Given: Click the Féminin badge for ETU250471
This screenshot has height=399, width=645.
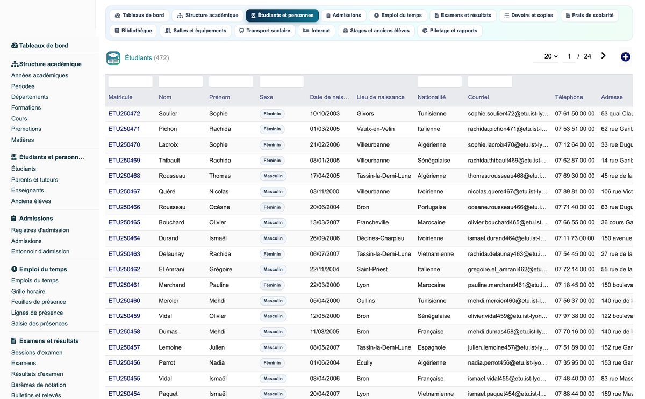Looking at the screenshot, I should pos(272,129).
